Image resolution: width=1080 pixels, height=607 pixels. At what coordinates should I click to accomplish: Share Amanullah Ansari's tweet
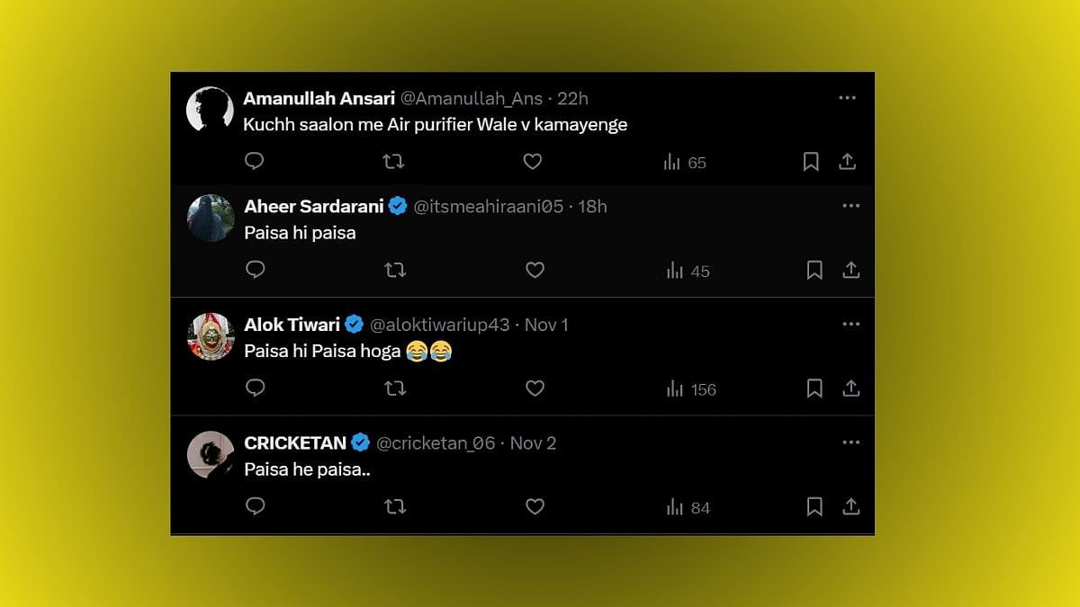pos(847,161)
